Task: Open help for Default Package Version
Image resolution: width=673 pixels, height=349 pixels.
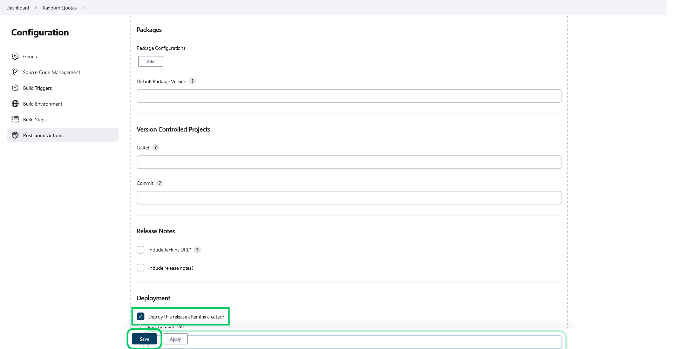Action: (x=192, y=81)
